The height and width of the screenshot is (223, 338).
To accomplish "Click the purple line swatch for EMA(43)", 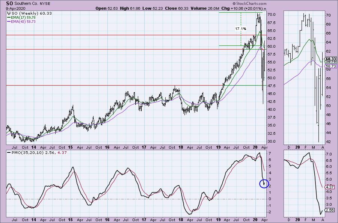I will click(9, 22).
